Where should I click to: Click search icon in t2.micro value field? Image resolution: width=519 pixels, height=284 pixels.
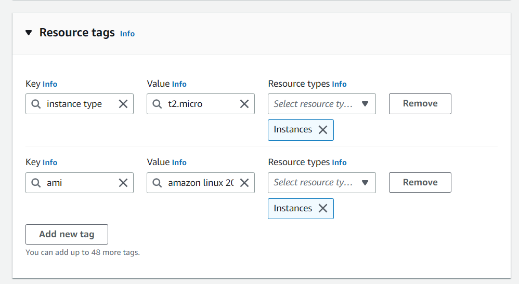[157, 104]
